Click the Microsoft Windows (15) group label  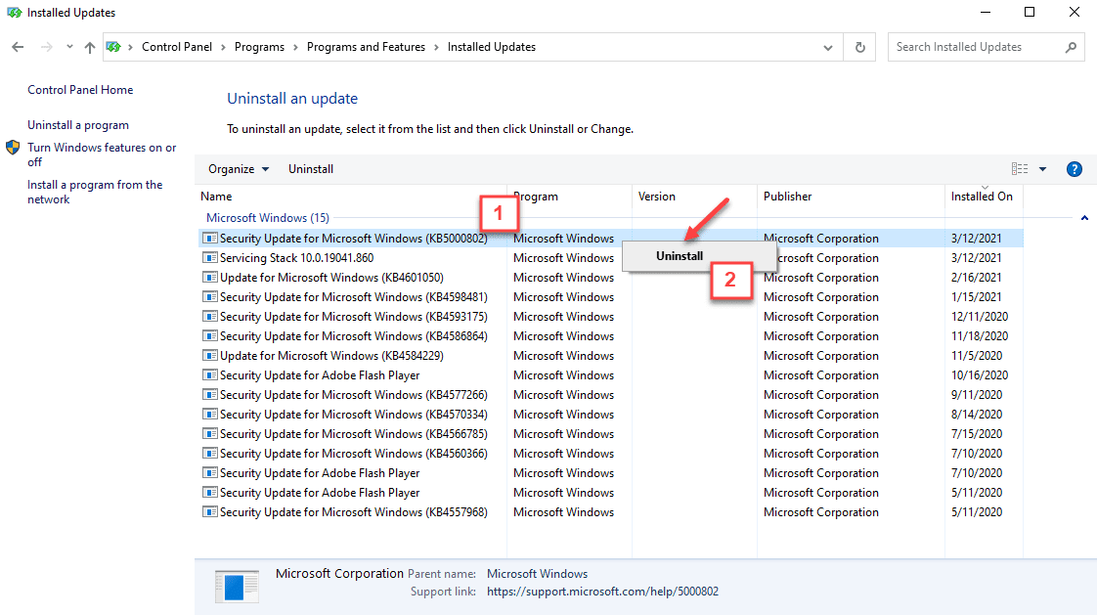coord(267,218)
